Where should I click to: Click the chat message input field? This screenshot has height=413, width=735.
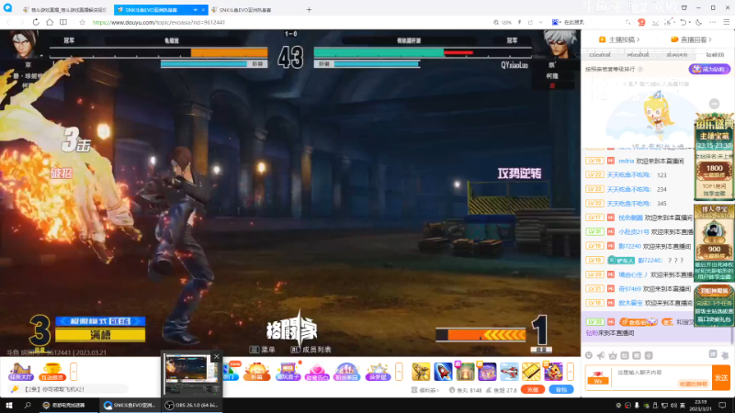pos(661,377)
